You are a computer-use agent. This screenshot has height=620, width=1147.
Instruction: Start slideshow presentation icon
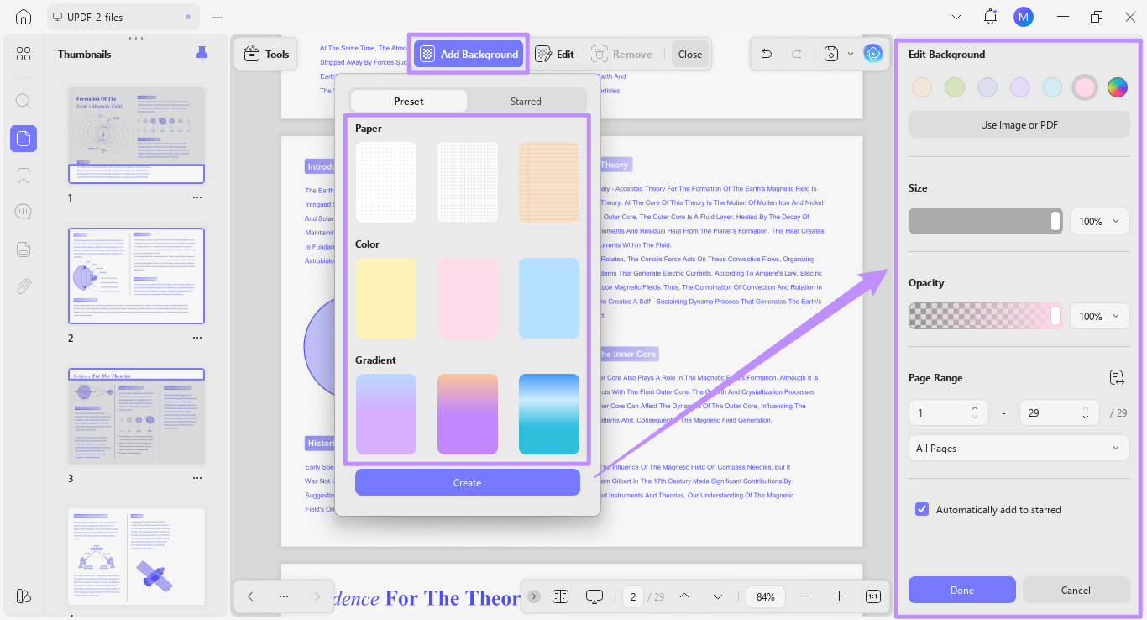[594, 596]
